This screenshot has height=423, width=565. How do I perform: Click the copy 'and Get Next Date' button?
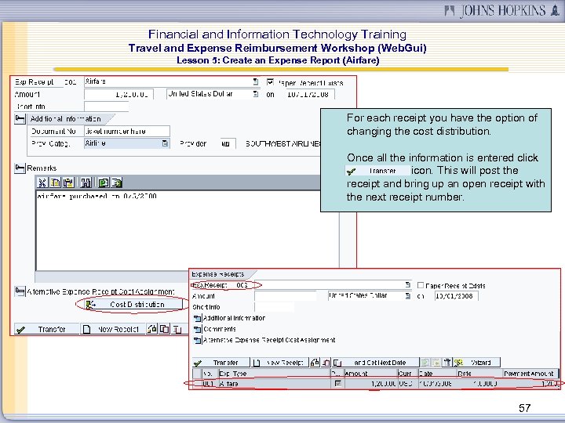click(x=375, y=362)
